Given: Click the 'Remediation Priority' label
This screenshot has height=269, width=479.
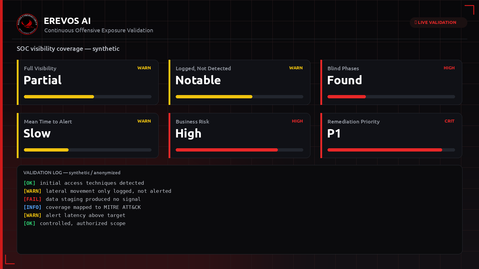Looking at the screenshot, I should (x=354, y=122).
